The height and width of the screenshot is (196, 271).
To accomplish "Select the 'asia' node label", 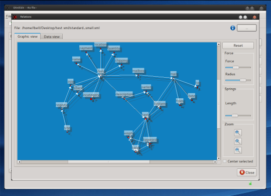I will [x=70, y=81].
